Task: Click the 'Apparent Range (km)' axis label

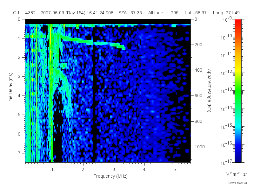Action: pos(209,90)
